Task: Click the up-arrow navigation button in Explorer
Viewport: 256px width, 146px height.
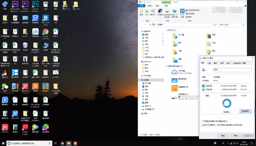Action: 150,24
